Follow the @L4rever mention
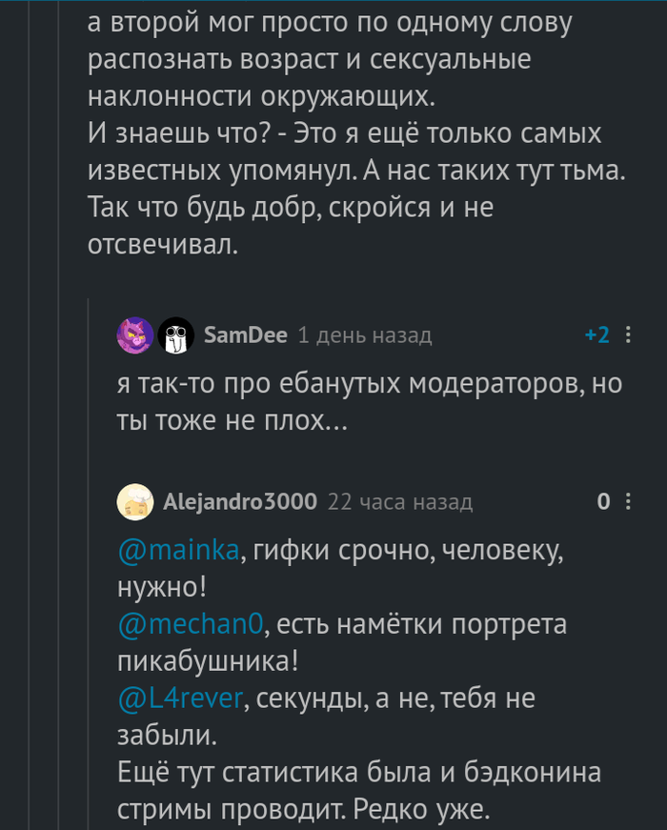 pyautogui.click(x=181, y=698)
